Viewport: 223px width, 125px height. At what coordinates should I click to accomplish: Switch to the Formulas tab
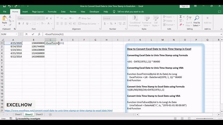[52, 11]
